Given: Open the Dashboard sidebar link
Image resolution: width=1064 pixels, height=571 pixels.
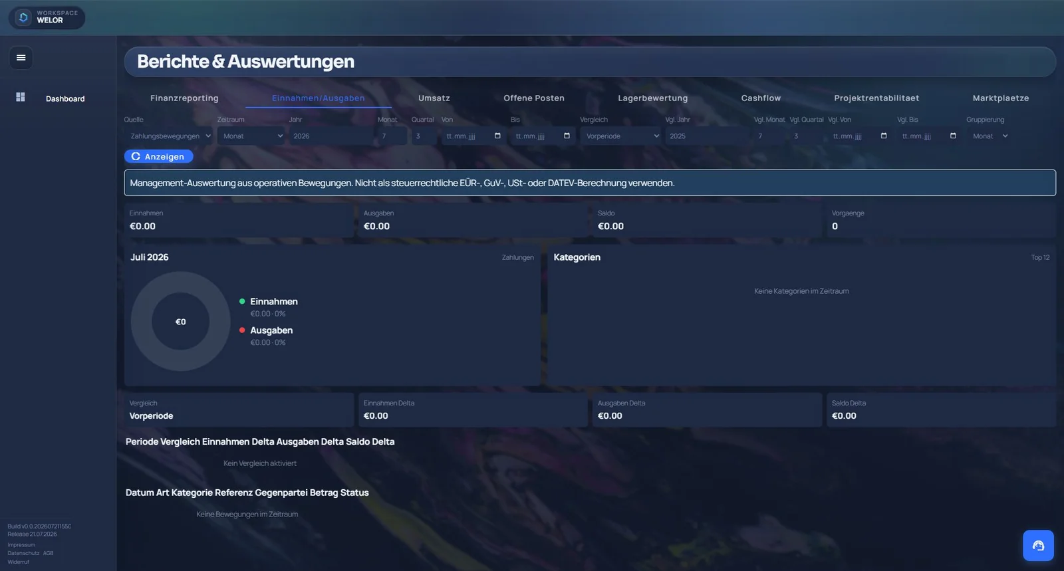Looking at the screenshot, I should (65, 98).
